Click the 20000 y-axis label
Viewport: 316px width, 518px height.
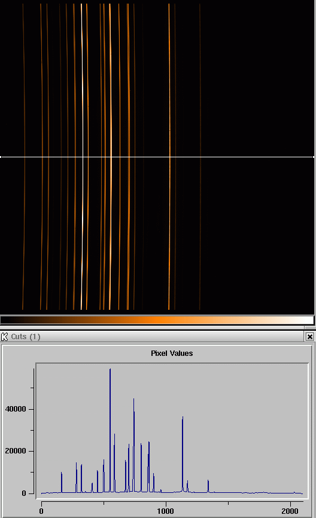click(x=16, y=451)
